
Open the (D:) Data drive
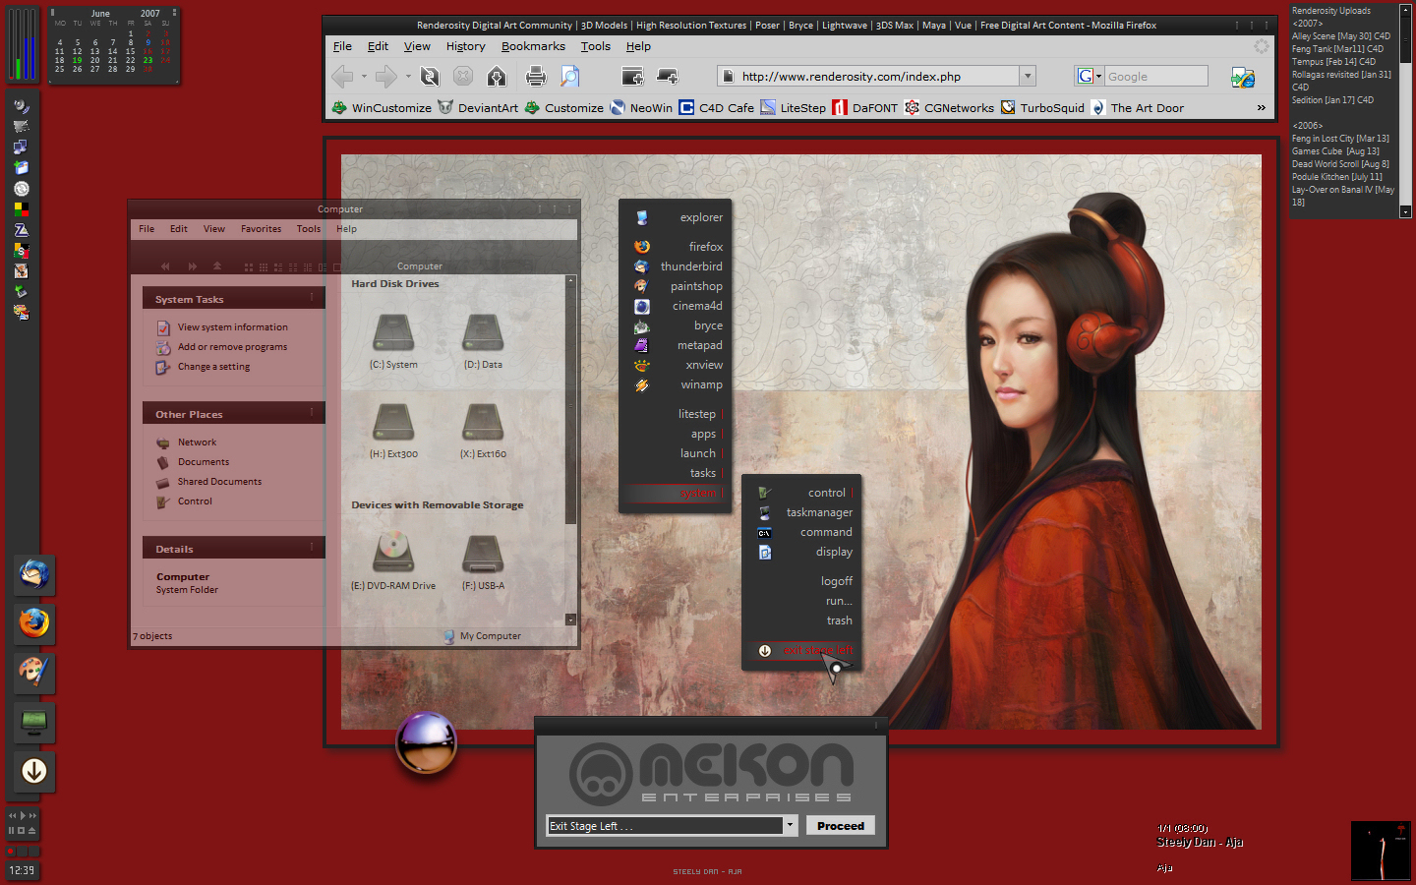[x=483, y=341]
